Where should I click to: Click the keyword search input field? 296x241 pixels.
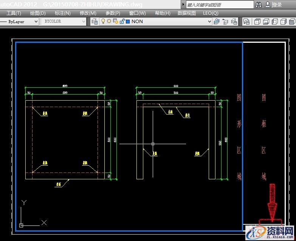219,5
